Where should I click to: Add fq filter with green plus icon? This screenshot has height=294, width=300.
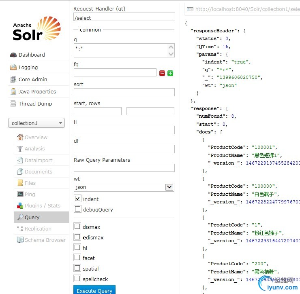point(170,73)
